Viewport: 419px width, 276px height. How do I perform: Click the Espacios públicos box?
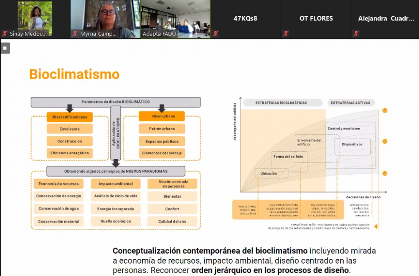tap(162, 142)
